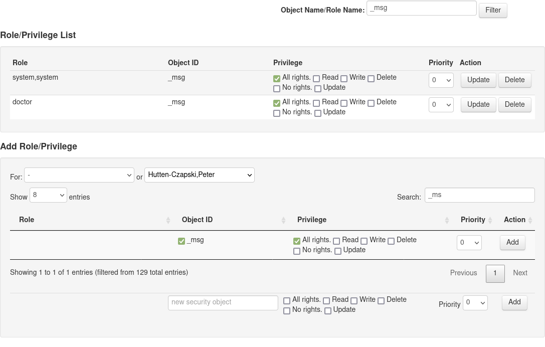Uncheck All rights for system,system role
The image size is (545, 347).
[x=277, y=78]
